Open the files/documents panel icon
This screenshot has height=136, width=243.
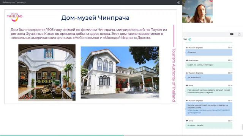pyautogui.click(x=239, y=34)
